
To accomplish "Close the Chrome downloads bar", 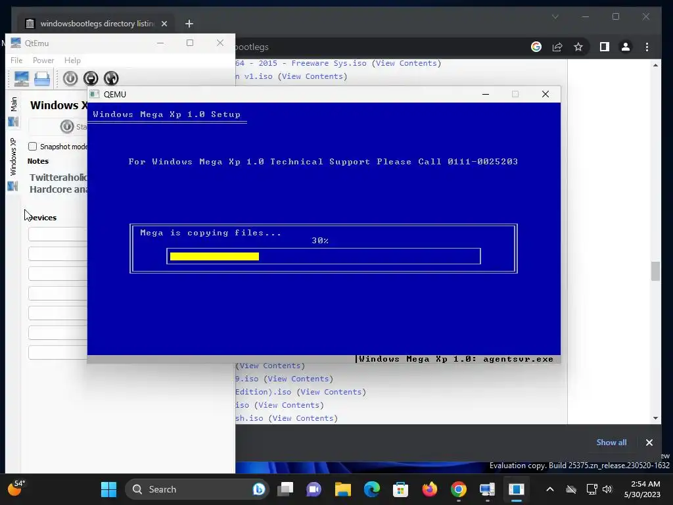I will click(649, 443).
